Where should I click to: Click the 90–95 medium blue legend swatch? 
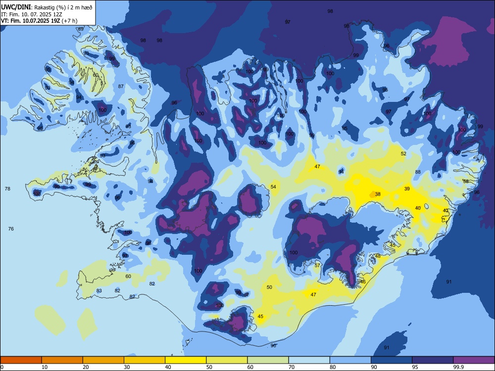coord(392,360)
